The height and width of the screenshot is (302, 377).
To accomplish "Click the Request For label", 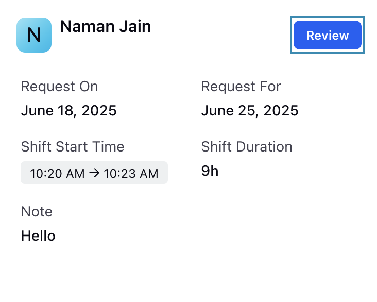I will (241, 87).
